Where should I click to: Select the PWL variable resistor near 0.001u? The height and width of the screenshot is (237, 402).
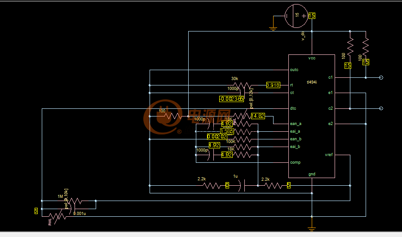point(58,216)
